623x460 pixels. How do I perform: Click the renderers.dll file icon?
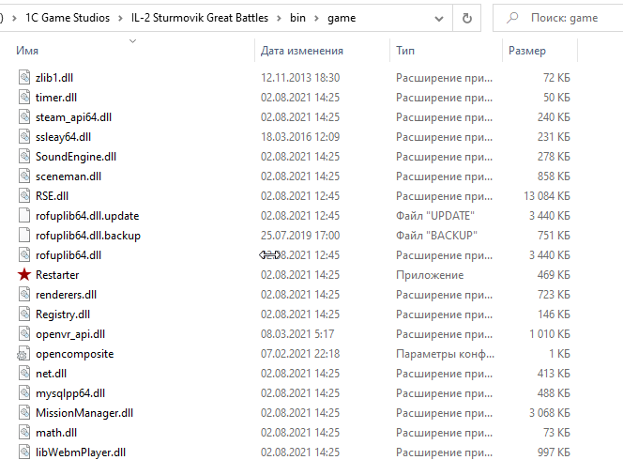point(24,295)
